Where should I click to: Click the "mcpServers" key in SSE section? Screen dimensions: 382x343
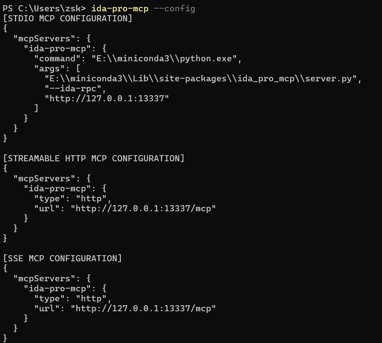click(43, 278)
